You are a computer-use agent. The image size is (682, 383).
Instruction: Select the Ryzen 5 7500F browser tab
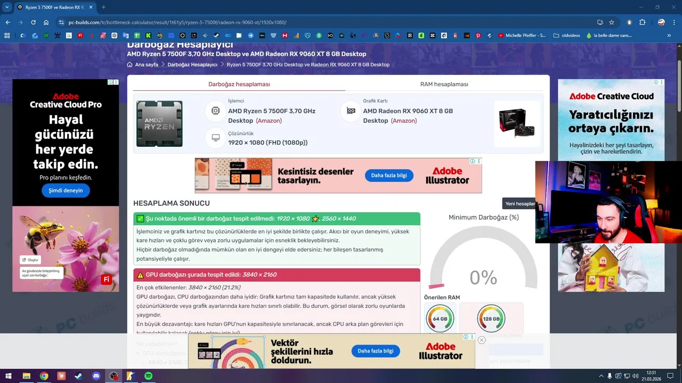(x=54, y=7)
